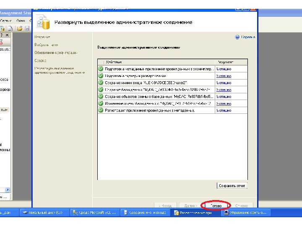Select the Обновление конфигурации wizard step

pos(56,53)
